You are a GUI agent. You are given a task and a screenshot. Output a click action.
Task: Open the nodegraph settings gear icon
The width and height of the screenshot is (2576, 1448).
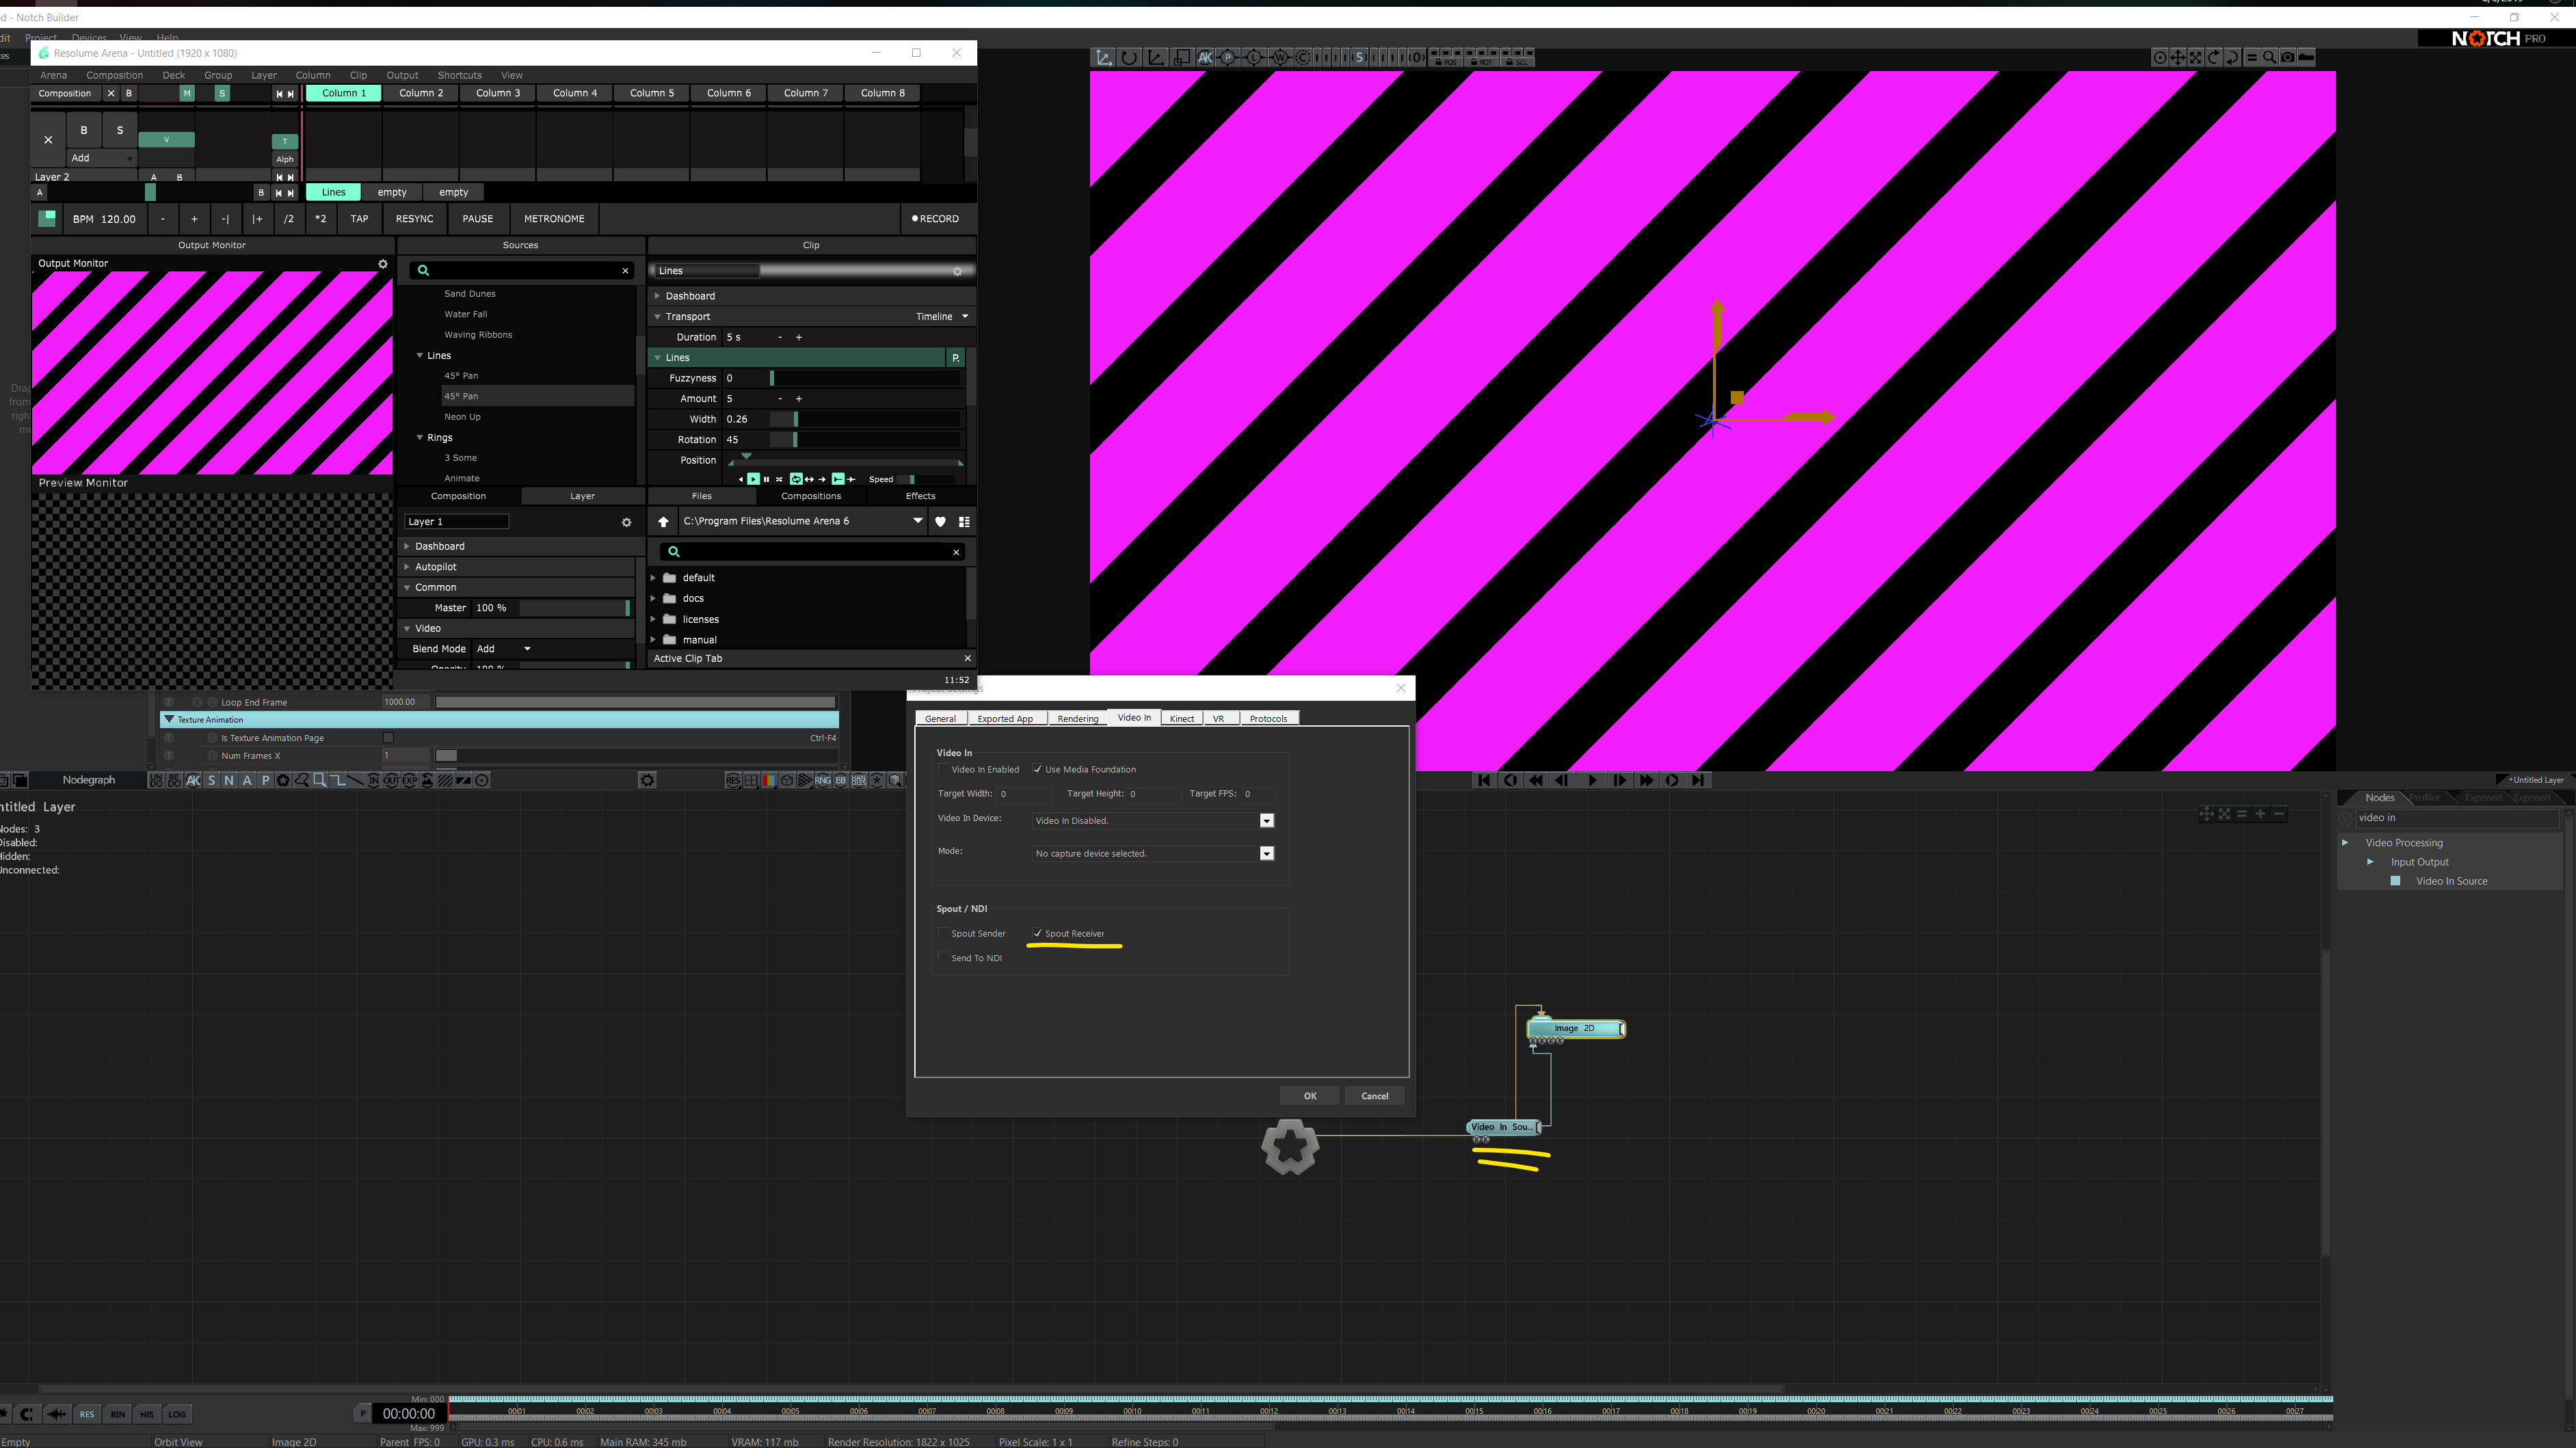(647, 780)
